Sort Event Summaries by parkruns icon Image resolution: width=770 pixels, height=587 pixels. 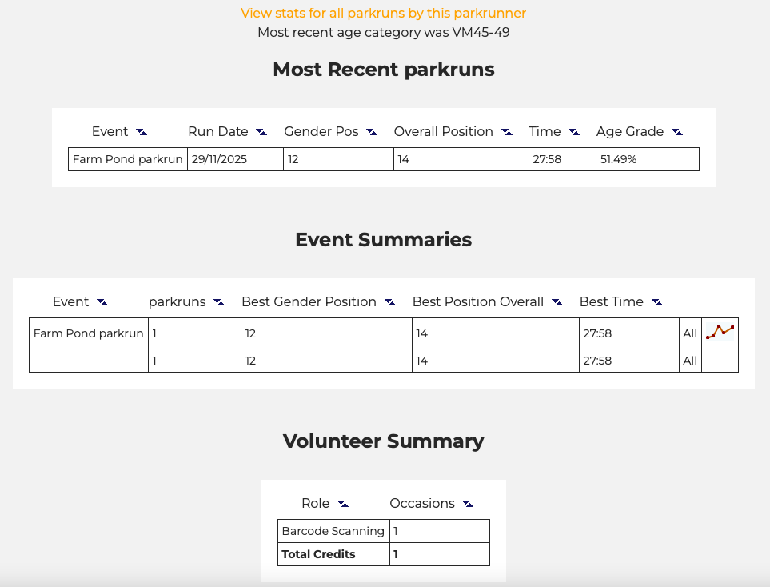pyautogui.click(x=219, y=302)
